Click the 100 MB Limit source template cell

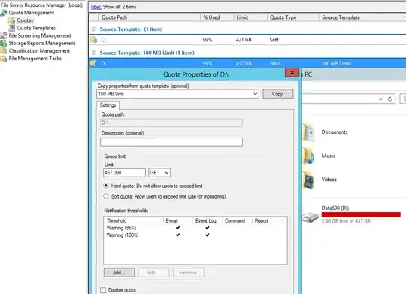coord(336,63)
